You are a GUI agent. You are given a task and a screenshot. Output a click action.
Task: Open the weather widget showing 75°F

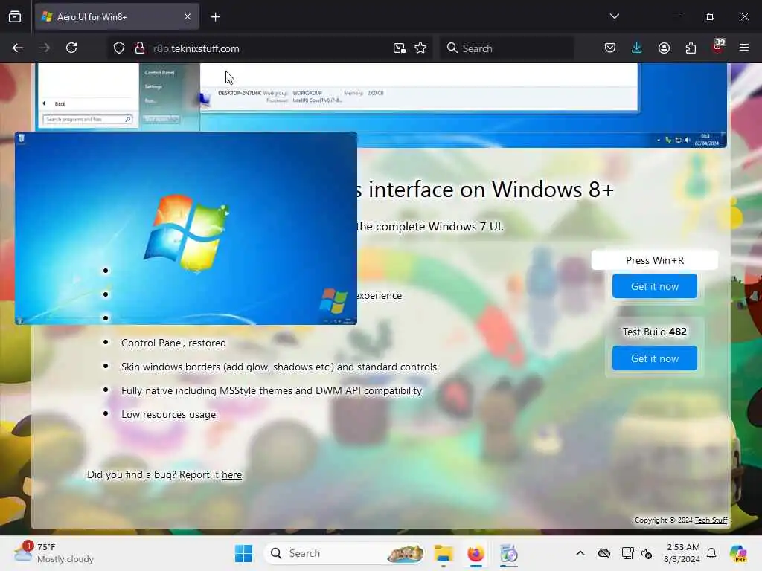click(x=54, y=553)
